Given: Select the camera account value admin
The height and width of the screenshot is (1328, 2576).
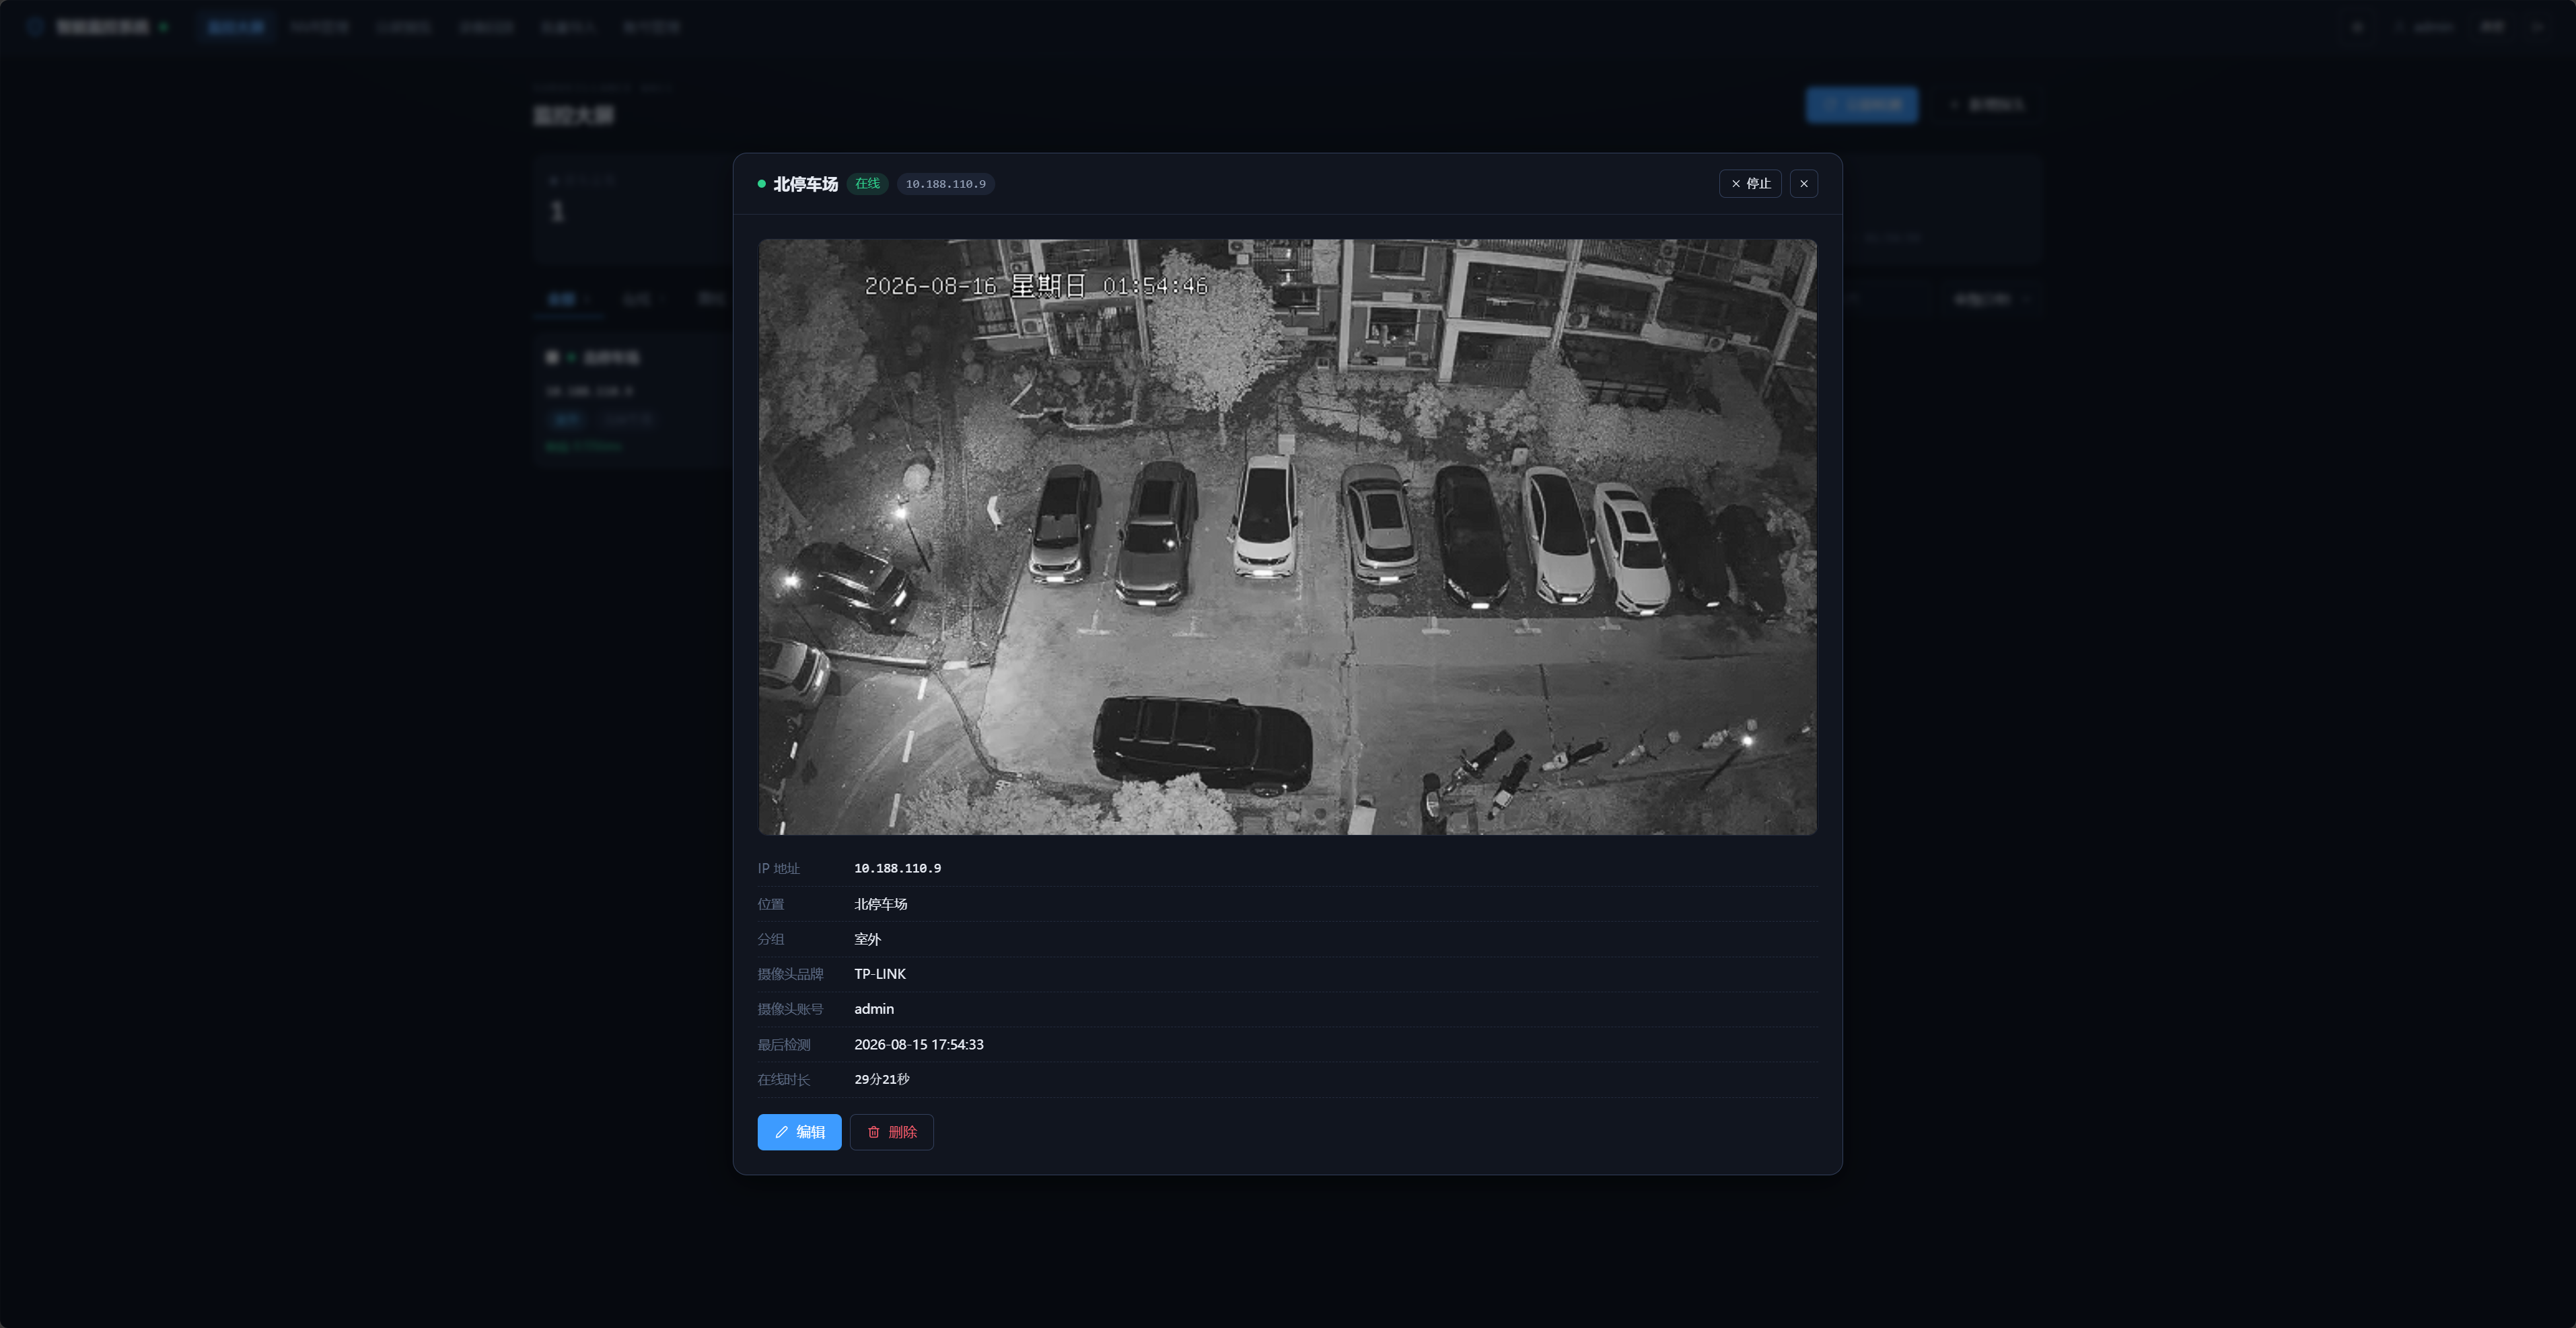Looking at the screenshot, I should tap(874, 1009).
